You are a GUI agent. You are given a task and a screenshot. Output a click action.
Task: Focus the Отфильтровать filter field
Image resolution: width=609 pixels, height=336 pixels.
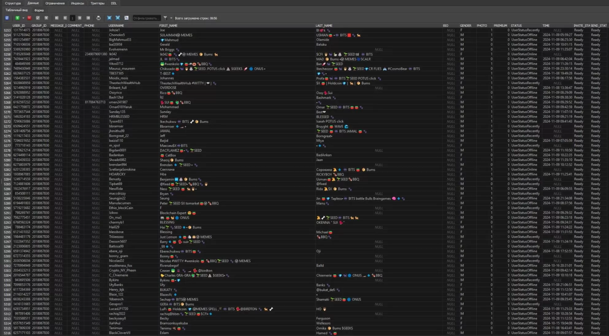click(x=146, y=18)
